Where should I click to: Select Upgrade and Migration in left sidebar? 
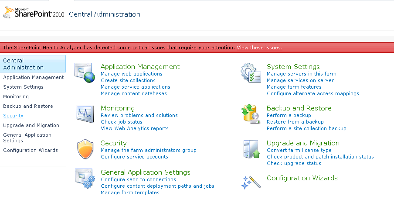point(31,125)
